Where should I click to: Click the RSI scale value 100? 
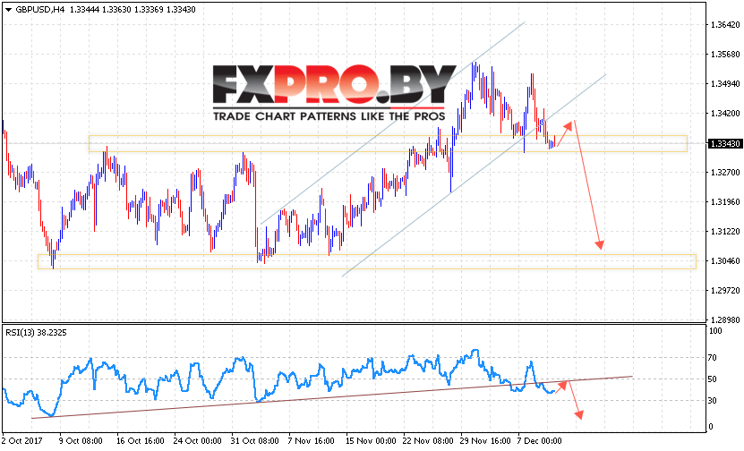pyautogui.click(x=715, y=331)
